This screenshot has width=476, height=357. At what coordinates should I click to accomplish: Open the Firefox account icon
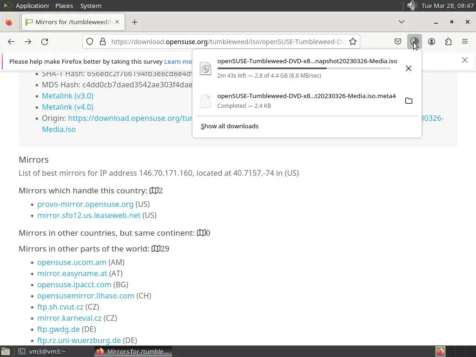point(431,41)
